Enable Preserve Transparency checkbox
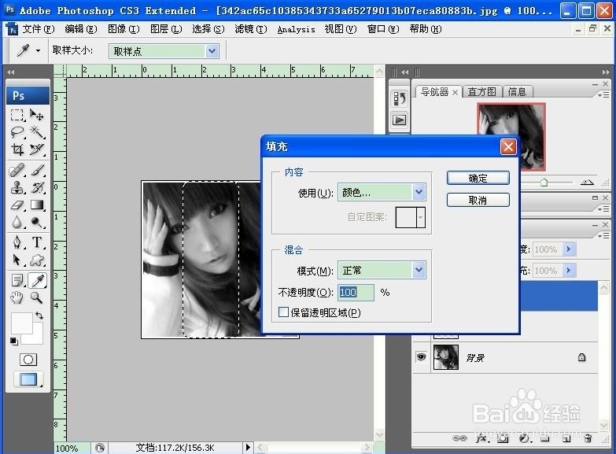 [283, 312]
